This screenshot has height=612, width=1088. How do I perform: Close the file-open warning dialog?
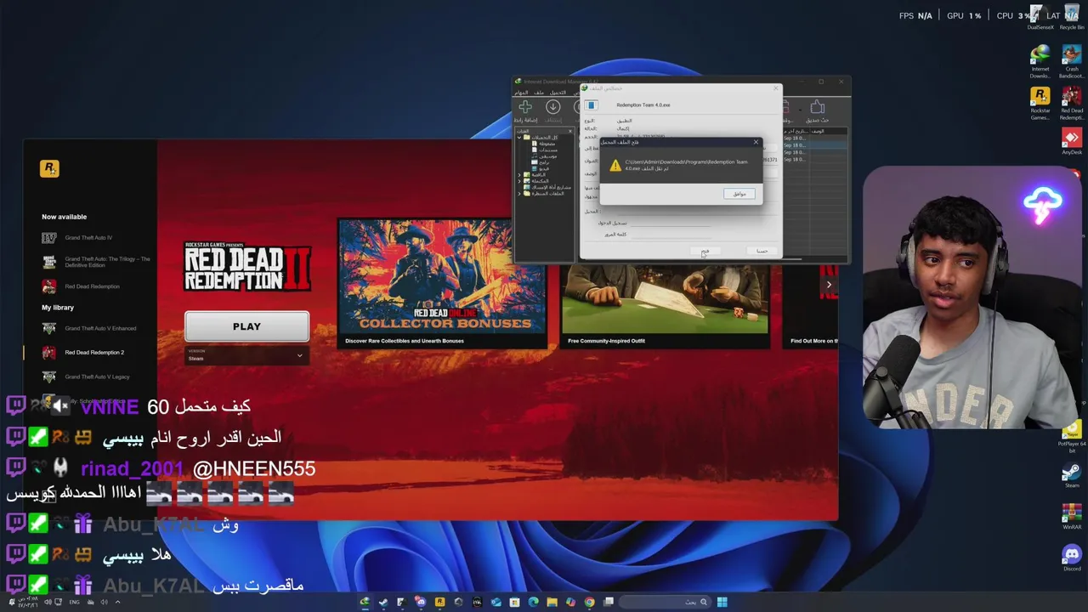coord(756,142)
